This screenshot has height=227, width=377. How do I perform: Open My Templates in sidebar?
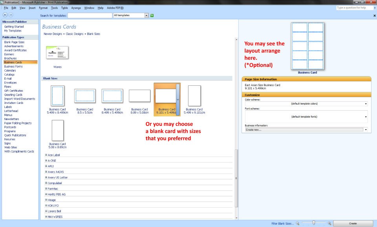coord(13,31)
